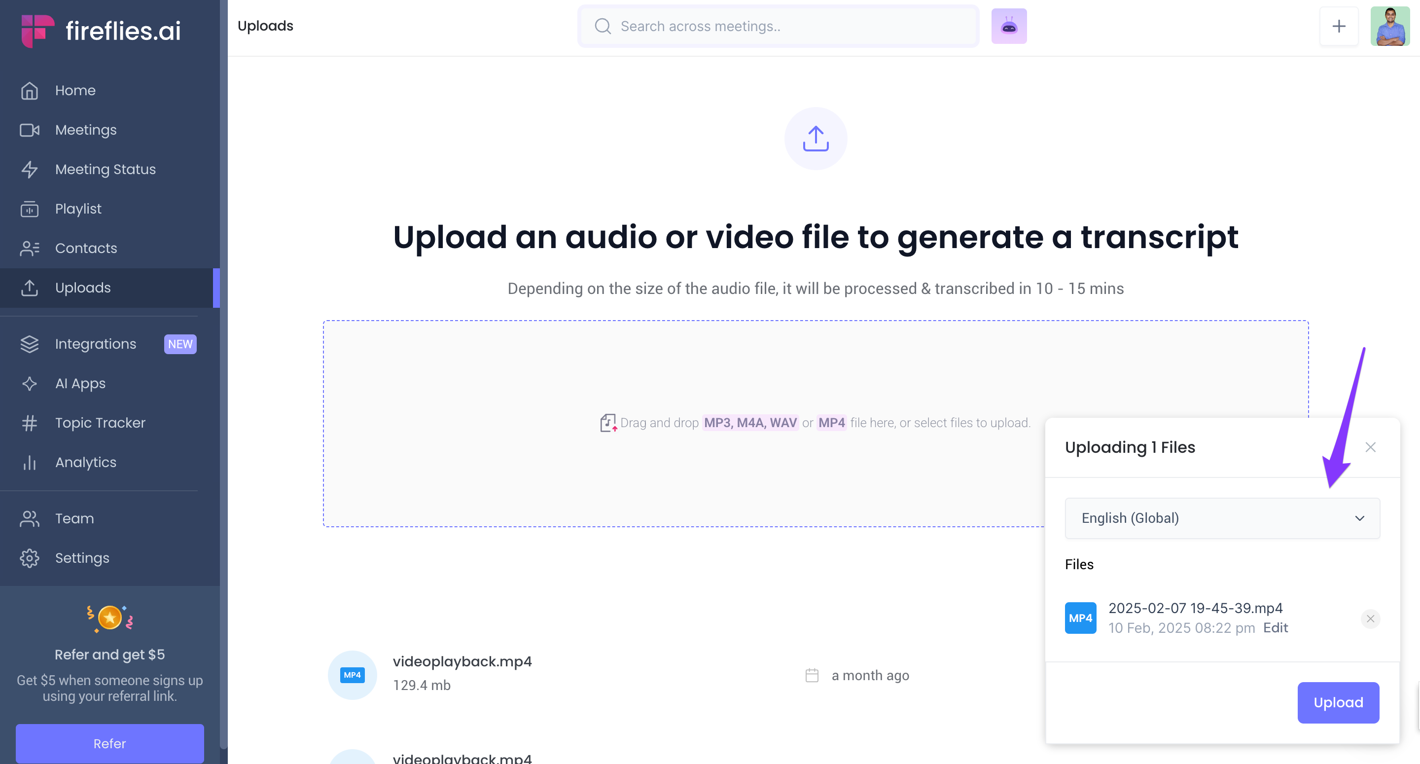Go to Integrations in sidebar
Screen dimensions: 1420x764
click(x=95, y=344)
